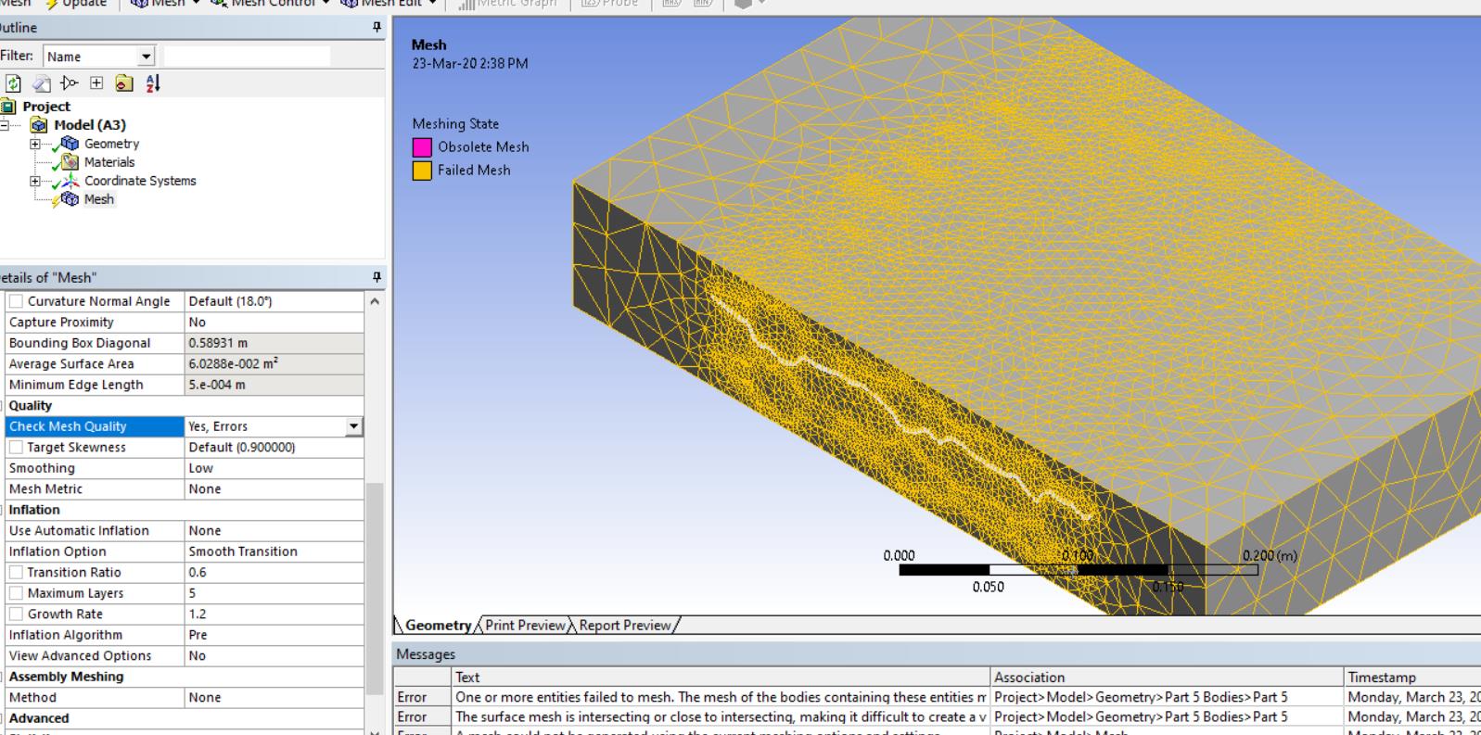The width and height of the screenshot is (1481, 735).
Task: Click the Timestamp column header in Messages
Action: tap(1412, 678)
